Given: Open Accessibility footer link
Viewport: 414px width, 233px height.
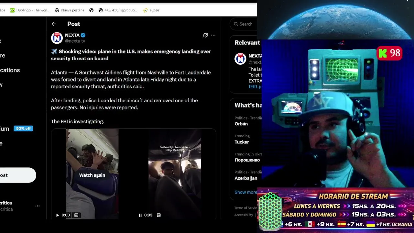Looking at the screenshot, I should tap(244, 215).
